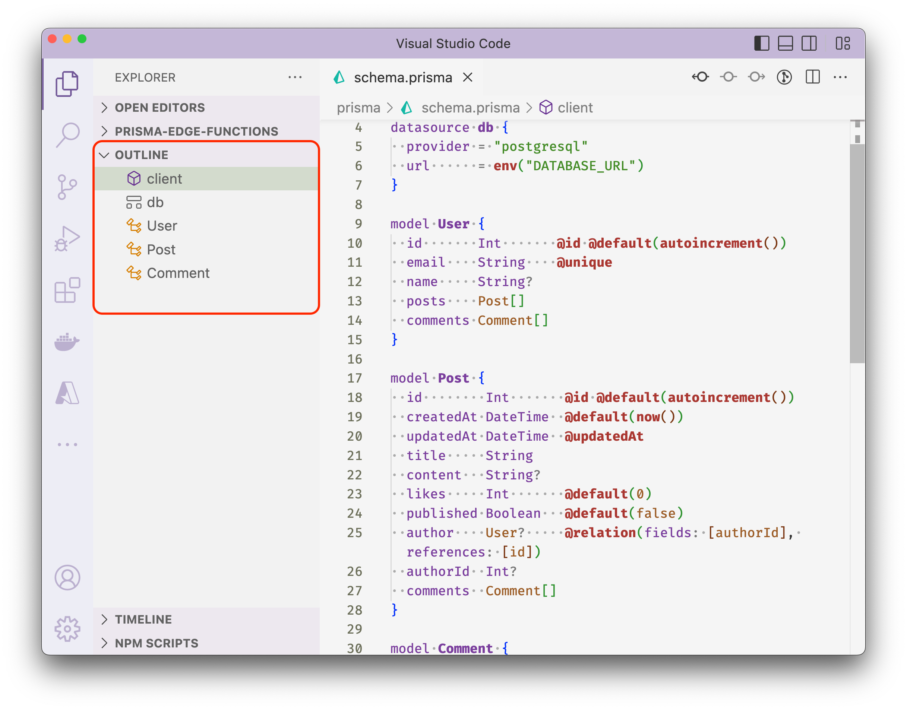The image size is (907, 710).
Task: Open the Azure view
Action: (67, 393)
